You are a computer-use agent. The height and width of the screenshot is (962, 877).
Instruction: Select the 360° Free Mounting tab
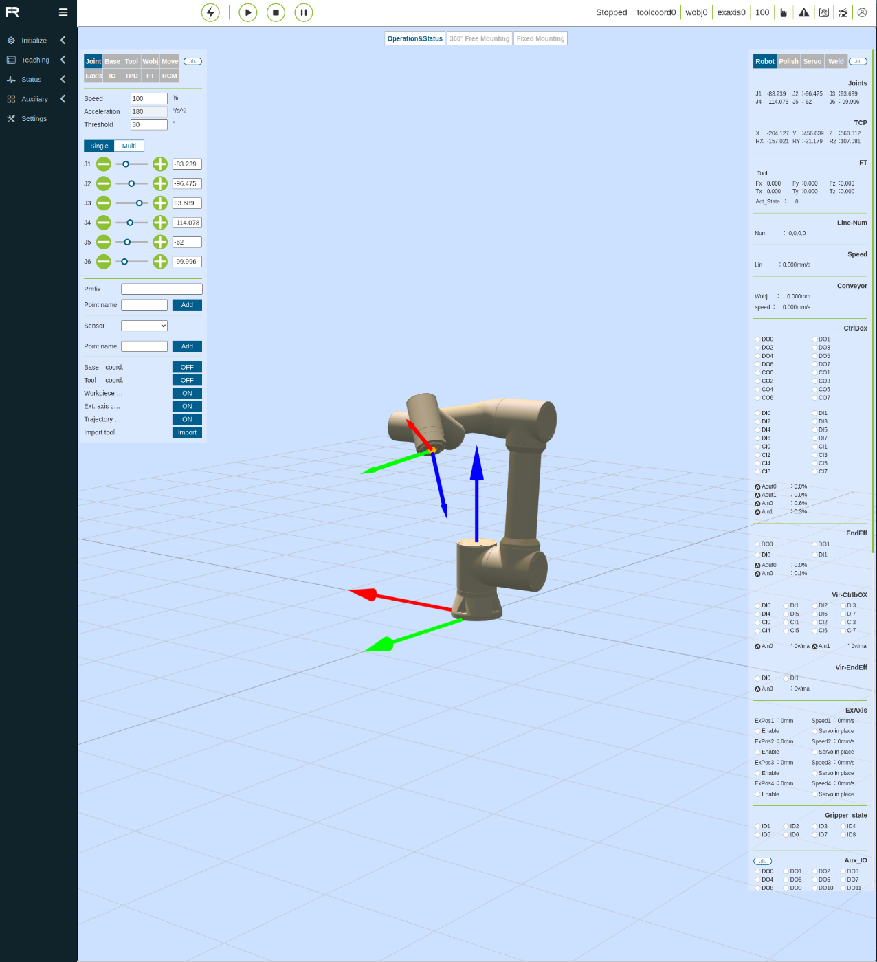coord(480,38)
